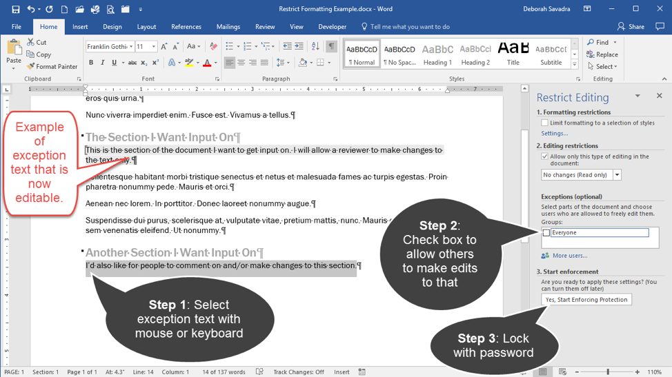The image size is (672, 377).
Task: Check the Everyone group checkbox
Action: [546, 233]
